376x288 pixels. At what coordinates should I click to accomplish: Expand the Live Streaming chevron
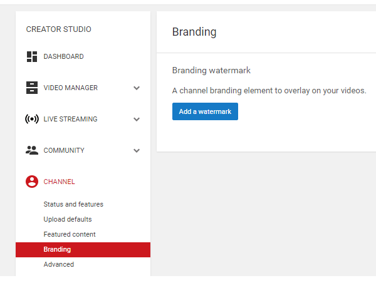pos(137,120)
